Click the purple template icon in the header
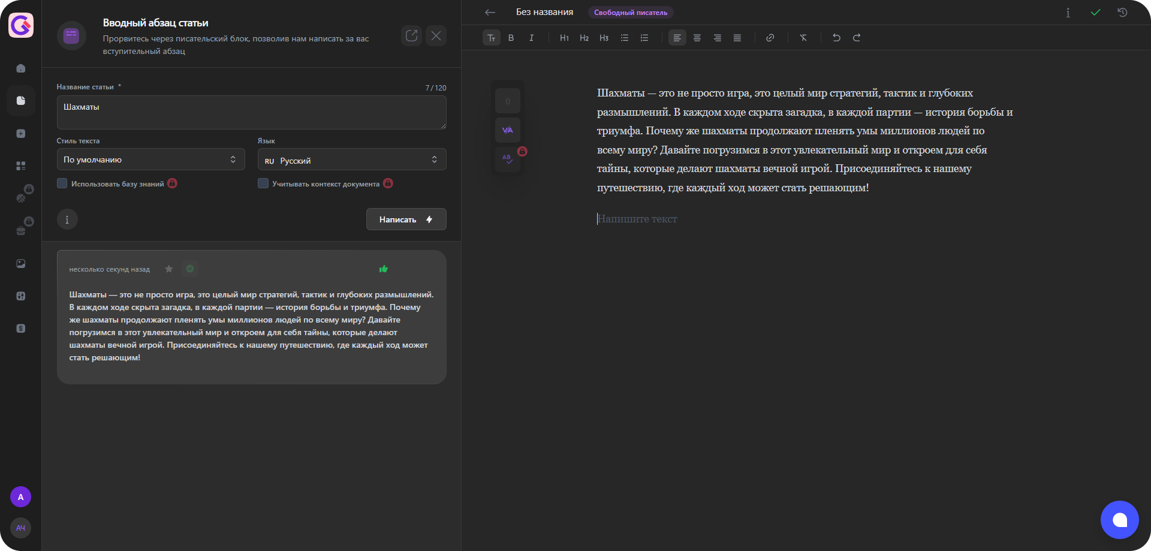The image size is (1151, 551). 71,36
